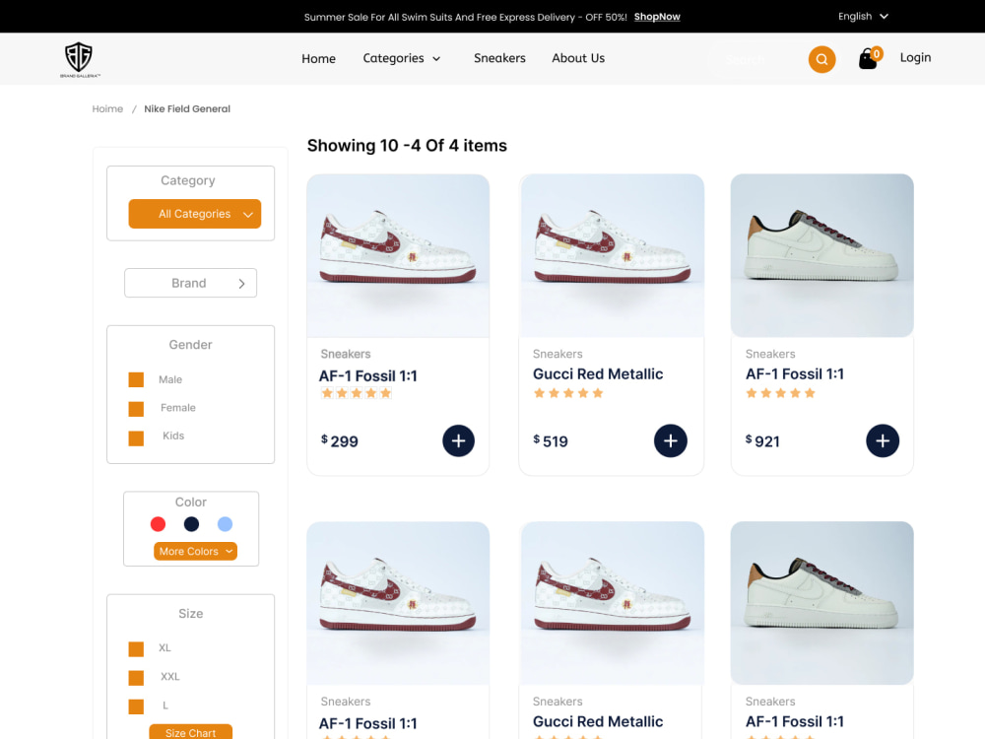Toggle the Female gender checkbox
The image size is (985, 739).
[x=136, y=409]
